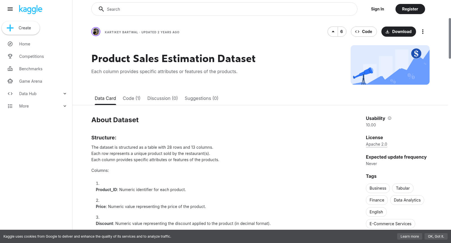Click the About Dataset heading
The width and height of the screenshot is (451, 243).
(x=115, y=120)
